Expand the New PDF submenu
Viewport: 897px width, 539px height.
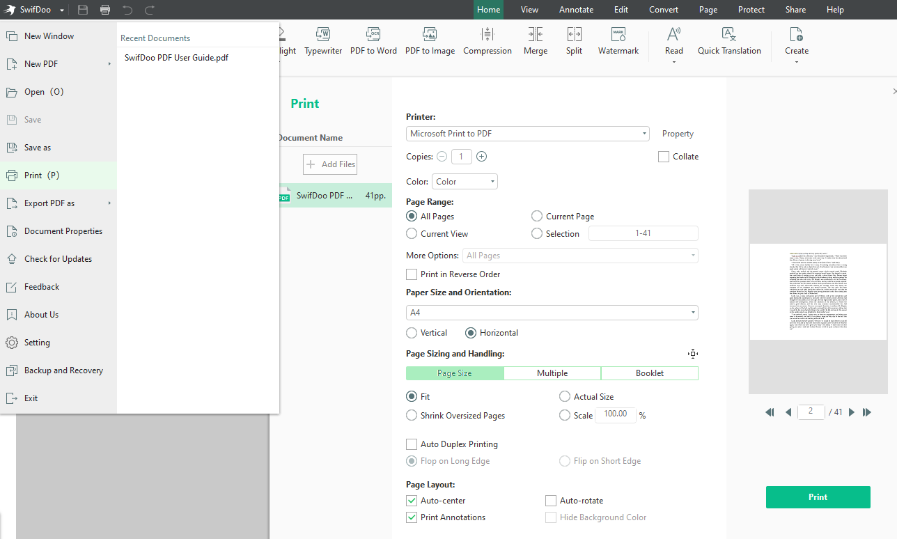coord(109,64)
